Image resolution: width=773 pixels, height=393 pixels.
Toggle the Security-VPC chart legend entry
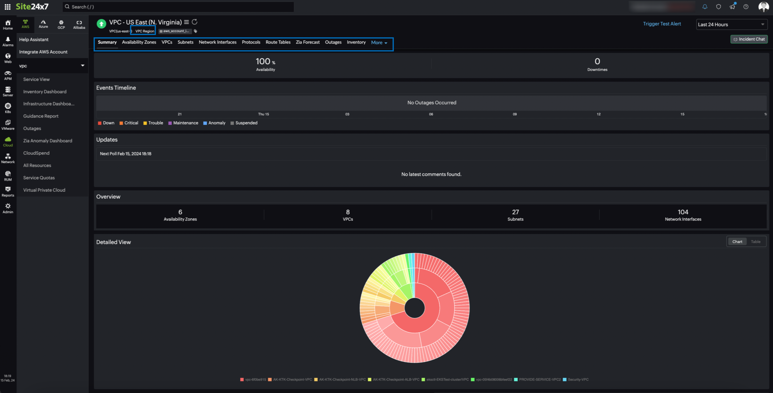click(578, 379)
